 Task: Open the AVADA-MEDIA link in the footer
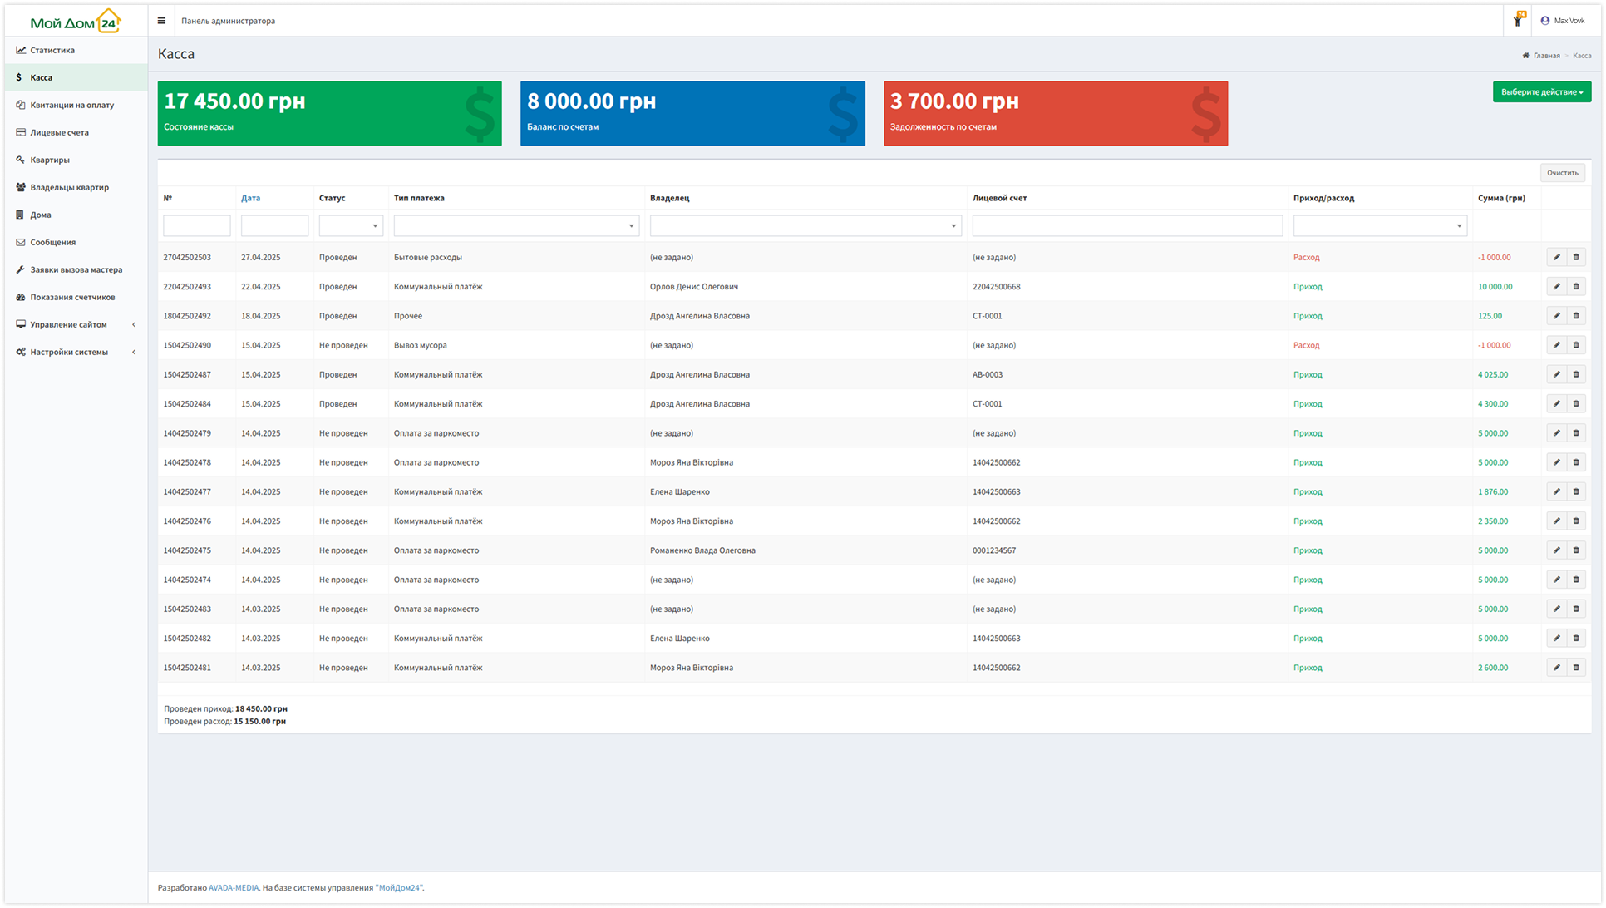coord(234,887)
